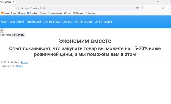Expand the list all tabs chevron
The width and height of the screenshot is (171, 104).
[x=158, y=2]
